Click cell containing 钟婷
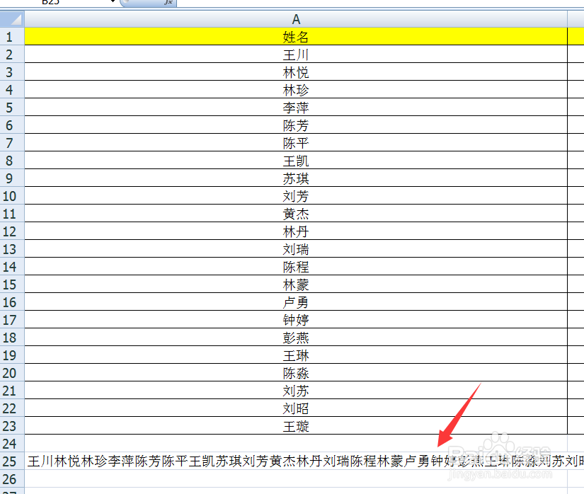Viewport: 584px width, 494px height. pos(296,319)
